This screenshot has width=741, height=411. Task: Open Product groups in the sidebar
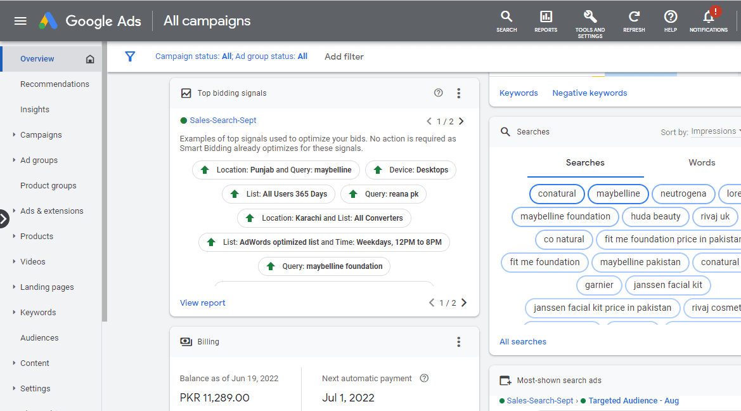pyautogui.click(x=48, y=185)
